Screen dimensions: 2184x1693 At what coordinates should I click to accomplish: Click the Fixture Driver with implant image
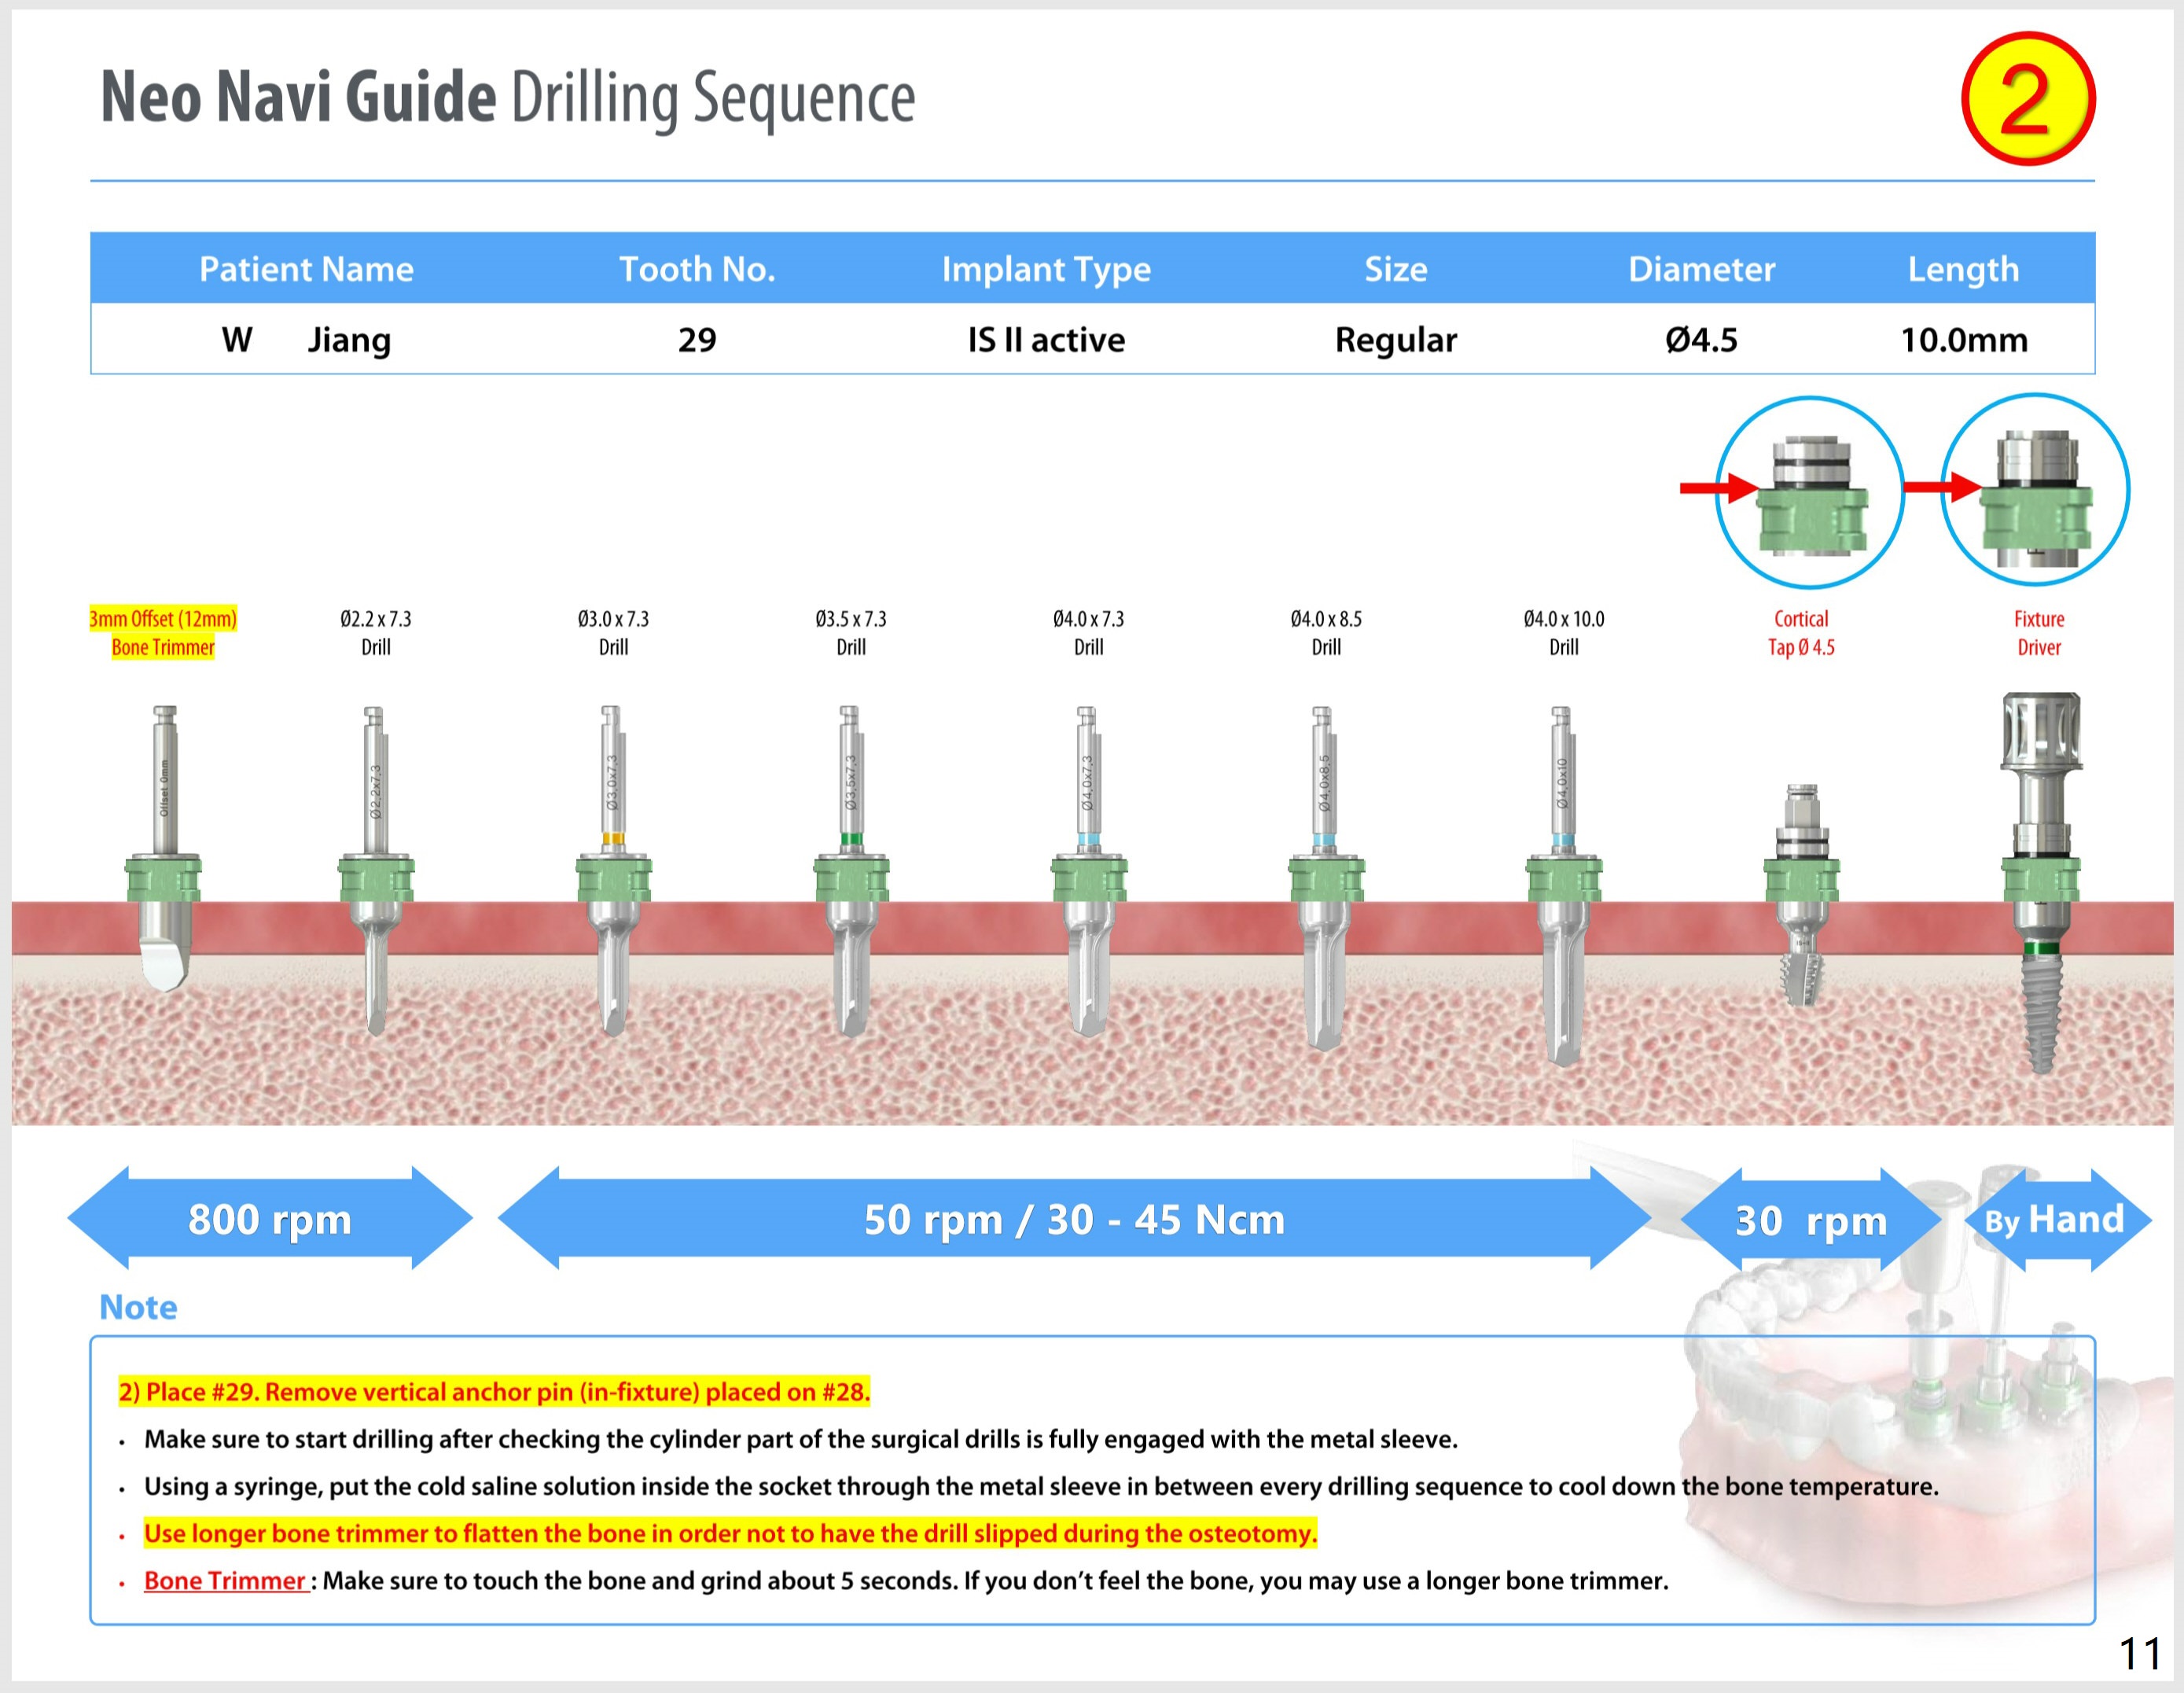[2040, 880]
